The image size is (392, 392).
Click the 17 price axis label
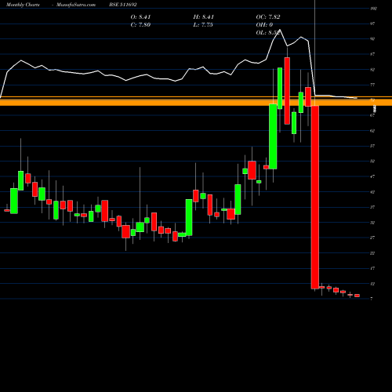pyautogui.click(x=372, y=268)
